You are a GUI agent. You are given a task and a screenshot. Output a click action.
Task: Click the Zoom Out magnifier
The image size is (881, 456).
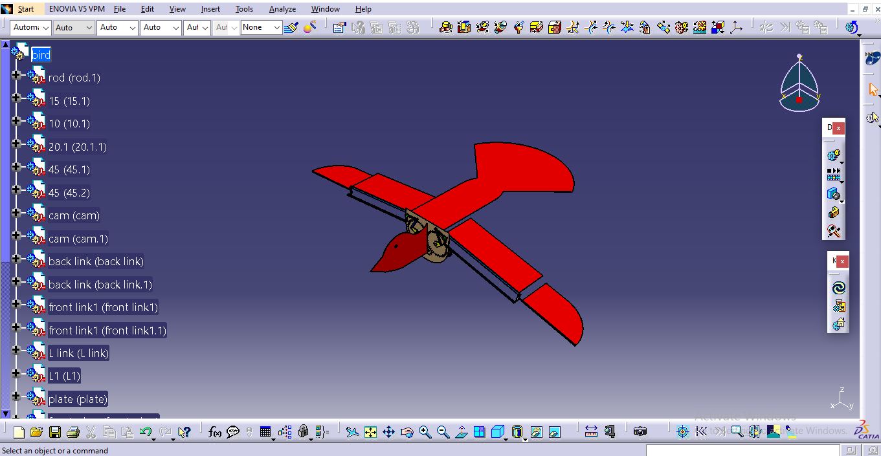[x=443, y=432]
